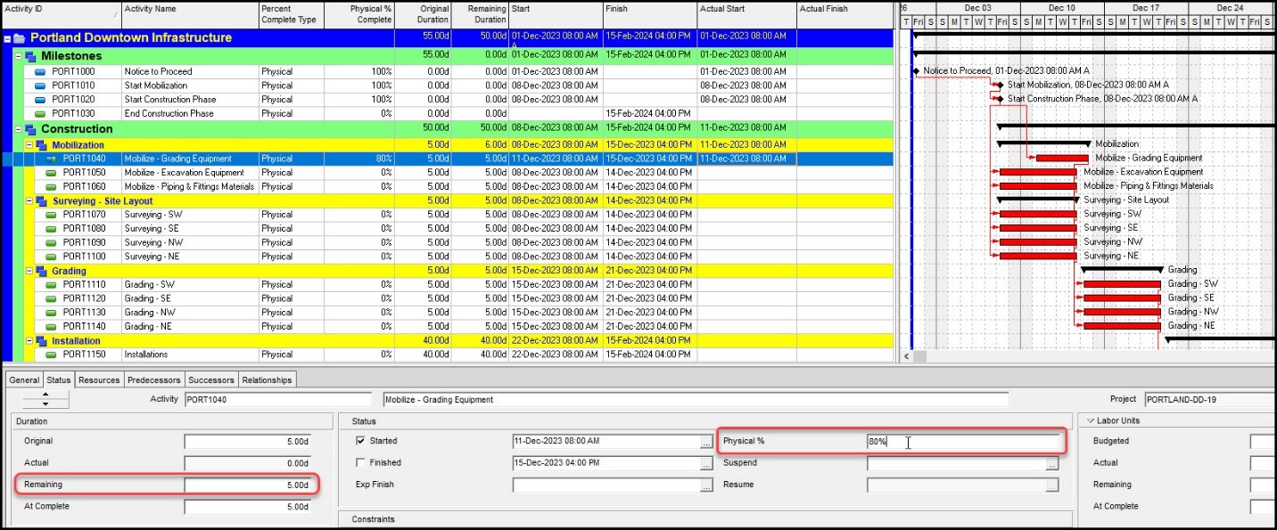Open browse button next to Exp Finish
Screen dimensions: 1277x530
[706, 485]
